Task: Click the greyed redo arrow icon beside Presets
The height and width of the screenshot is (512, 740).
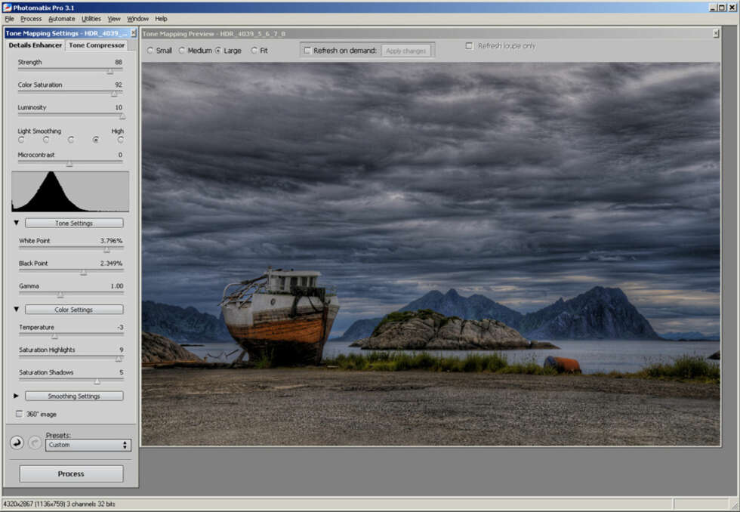Action: [35, 443]
